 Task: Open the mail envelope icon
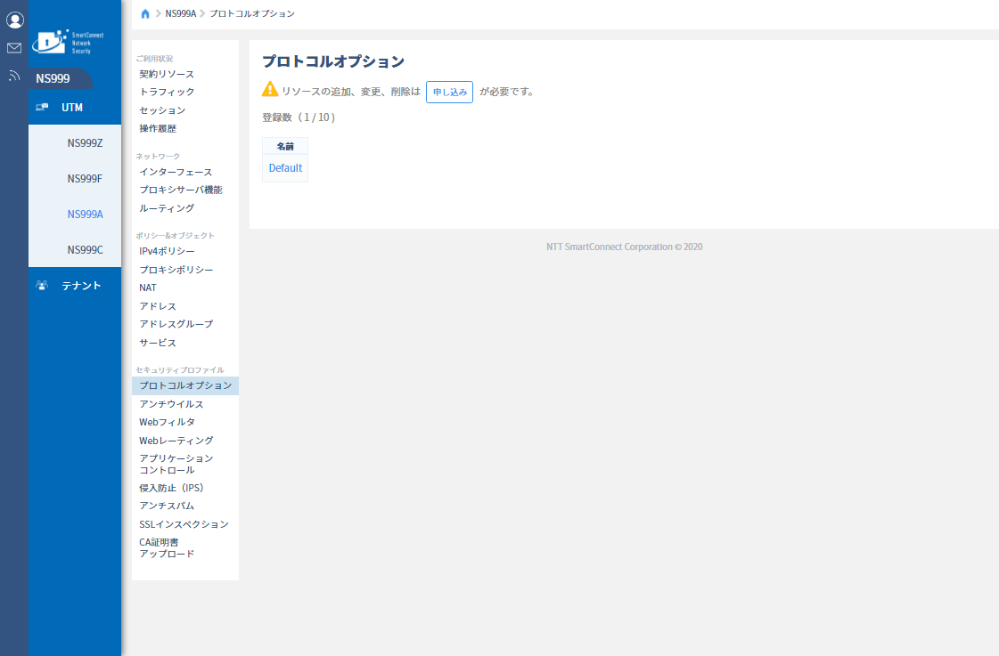pos(14,48)
